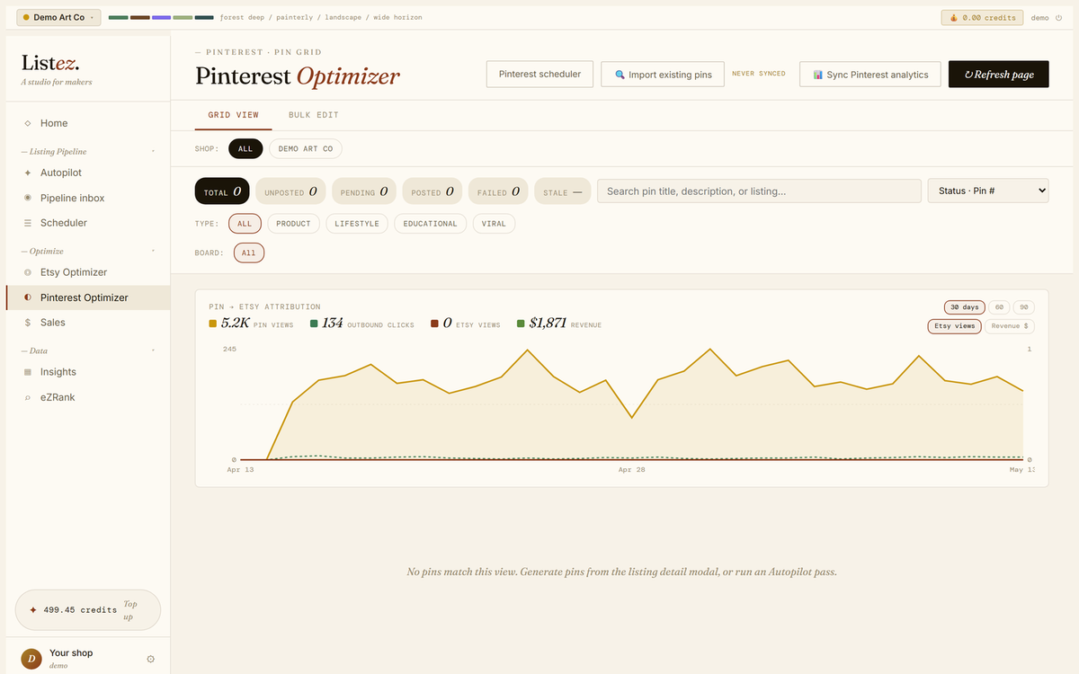Filter pins by Failed status
Image resolution: width=1079 pixels, height=674 pixels.
point(498,191)
